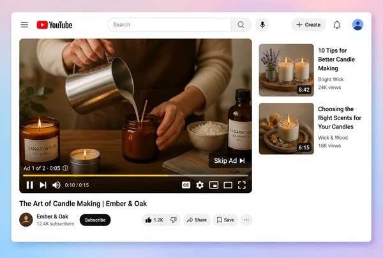Image resolution: width=383 pixels, height=258 pixels.
Task: Open the Bright Wick channel
Action: click(331, 79)
